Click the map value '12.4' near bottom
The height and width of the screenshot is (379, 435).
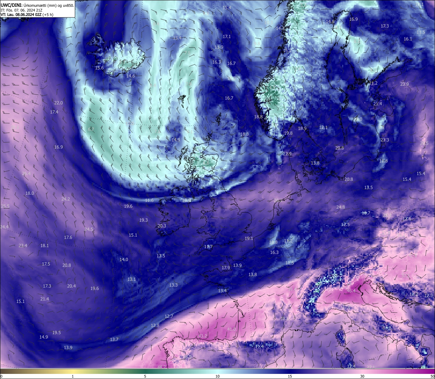351,366
